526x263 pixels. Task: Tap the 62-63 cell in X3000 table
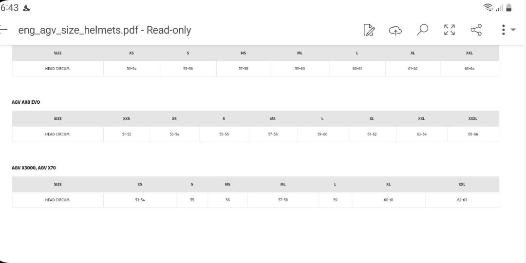[x=462, y=200]
